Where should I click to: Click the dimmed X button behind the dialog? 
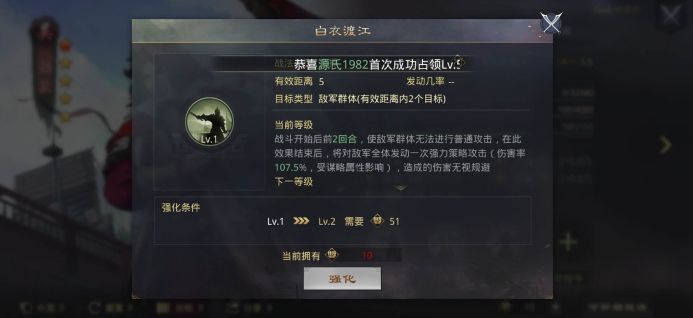(x=671, y=15)
